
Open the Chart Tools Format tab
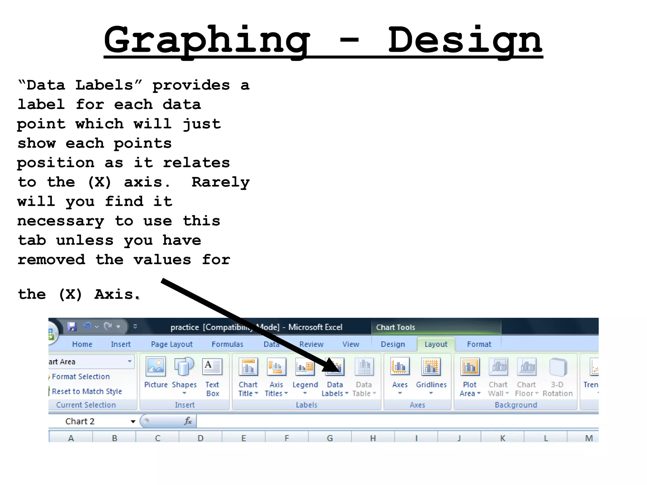click(479, 344)
